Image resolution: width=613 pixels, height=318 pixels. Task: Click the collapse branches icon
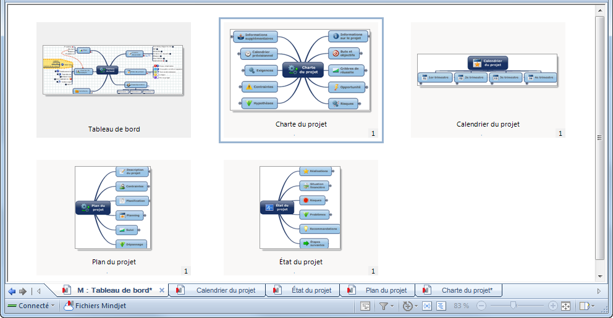tap(441, 306)
